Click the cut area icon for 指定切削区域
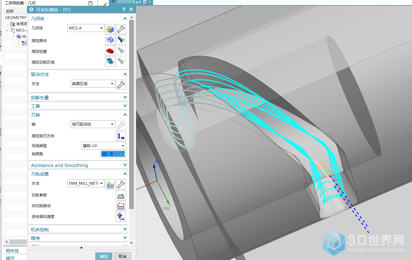 coord(110,61)
